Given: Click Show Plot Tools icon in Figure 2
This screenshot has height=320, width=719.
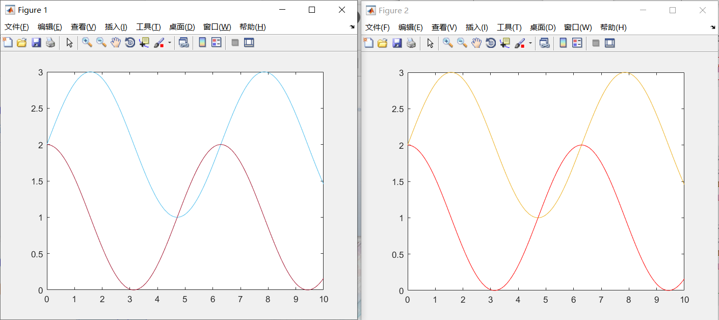Looking at the screenshot, I should (x=610, y=43).
